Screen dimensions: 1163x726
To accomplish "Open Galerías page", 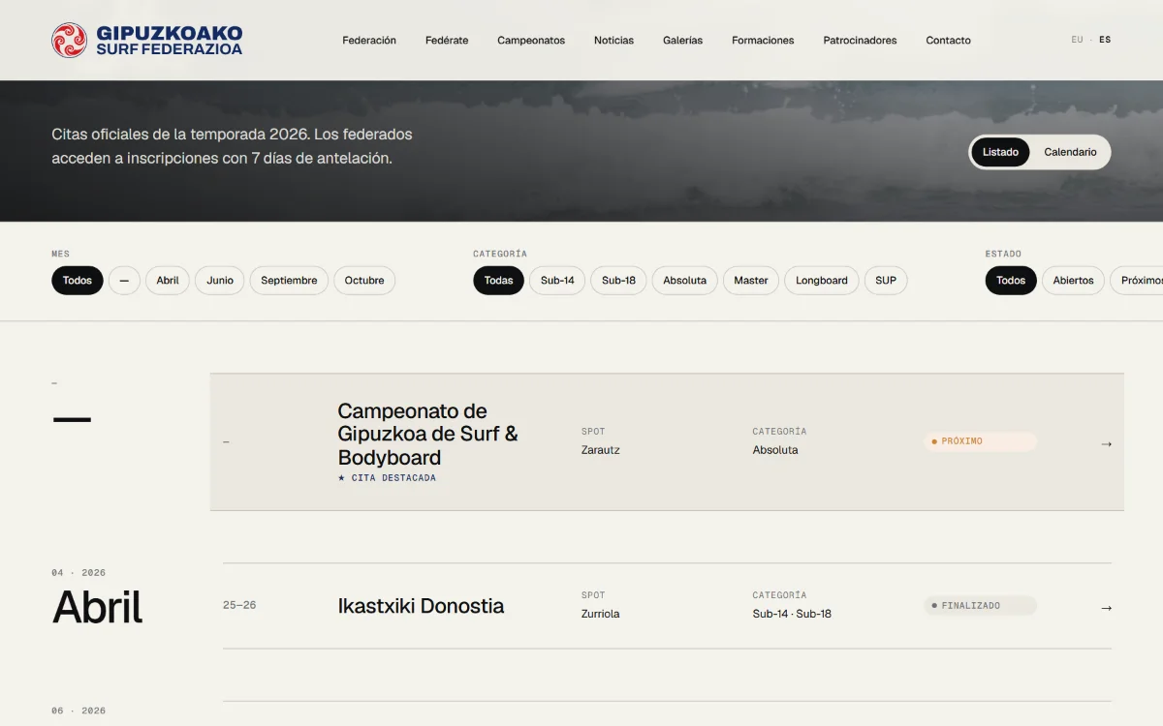I will [x=683, y=41].
